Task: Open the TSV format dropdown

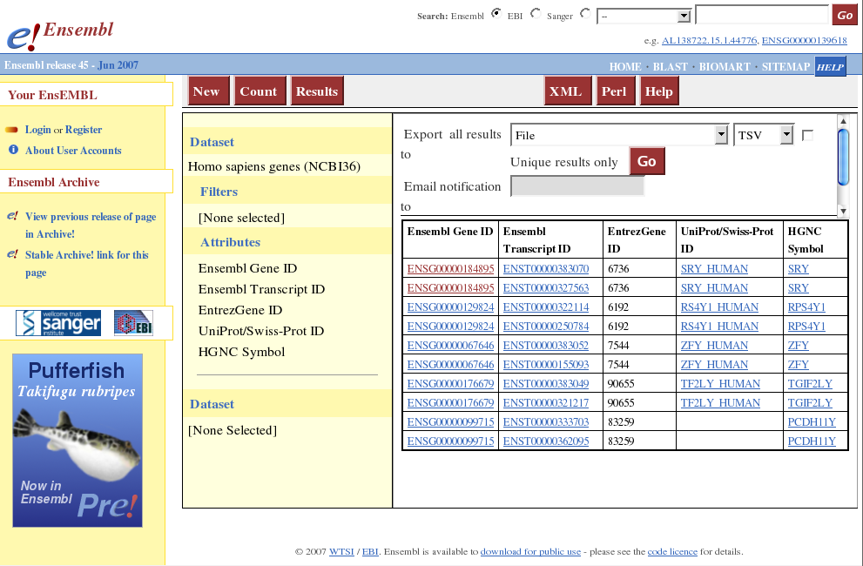Action: click(765, 135)
